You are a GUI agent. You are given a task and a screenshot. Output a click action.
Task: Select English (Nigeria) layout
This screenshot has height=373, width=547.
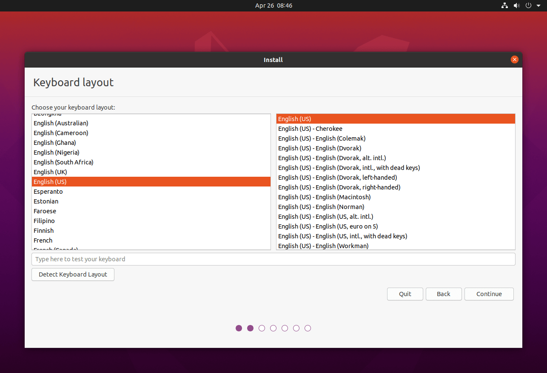coord(151,153)
